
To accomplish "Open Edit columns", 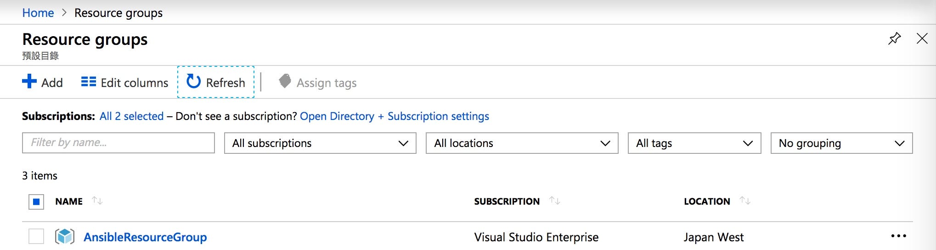I will [124, 82].
